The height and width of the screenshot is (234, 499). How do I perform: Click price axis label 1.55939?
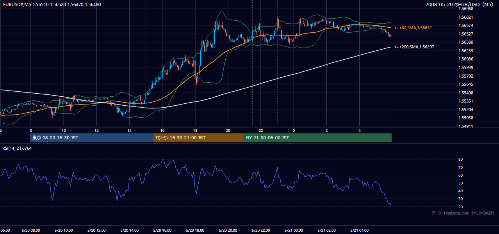pyautogui.click(x=466, y=67)
